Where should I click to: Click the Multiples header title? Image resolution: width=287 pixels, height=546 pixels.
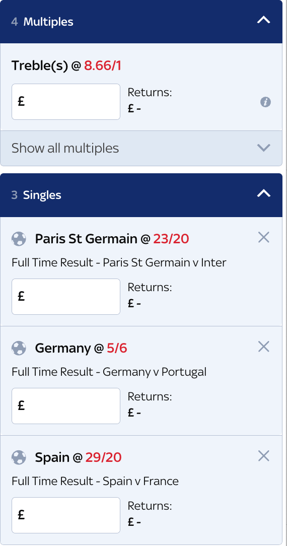[x=48, y=22]
